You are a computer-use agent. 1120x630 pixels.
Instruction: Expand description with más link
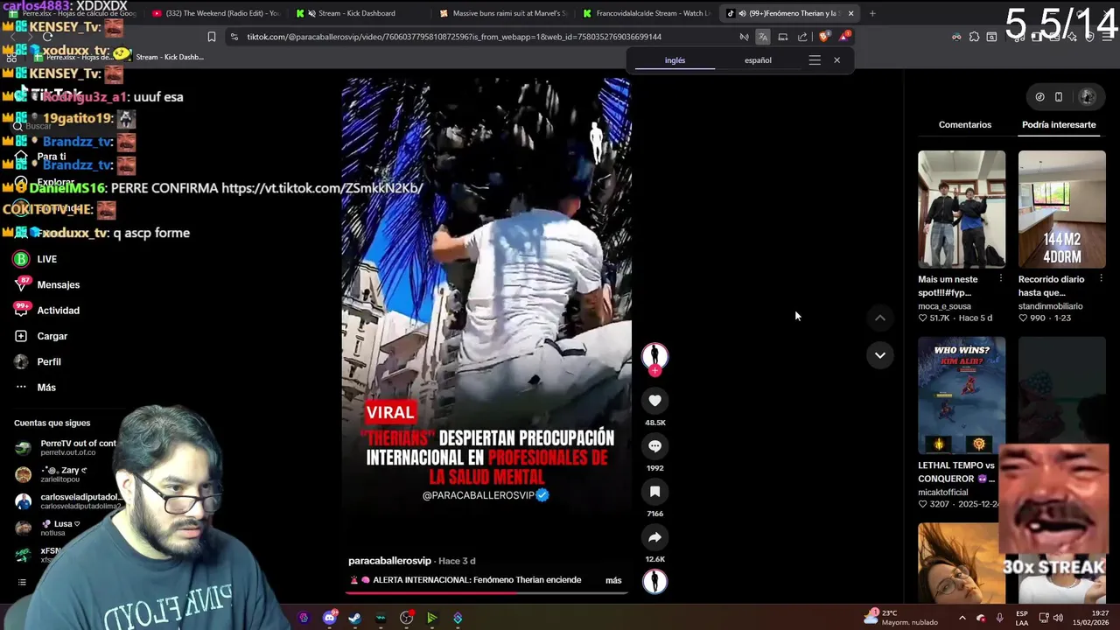[x=613, y=580]
